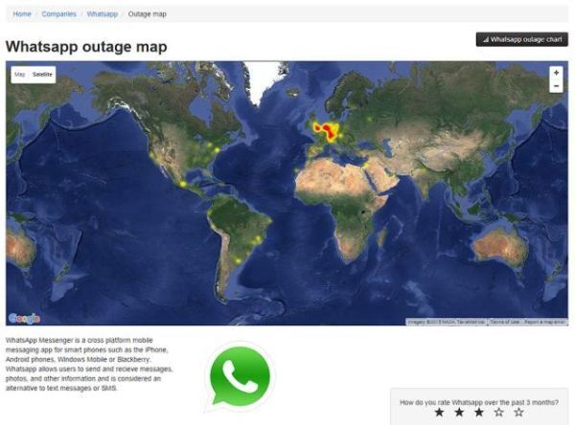Viewport: 575px width, 425px height.
Task: Click the Google logo on map
Action: tap(24, 319)
